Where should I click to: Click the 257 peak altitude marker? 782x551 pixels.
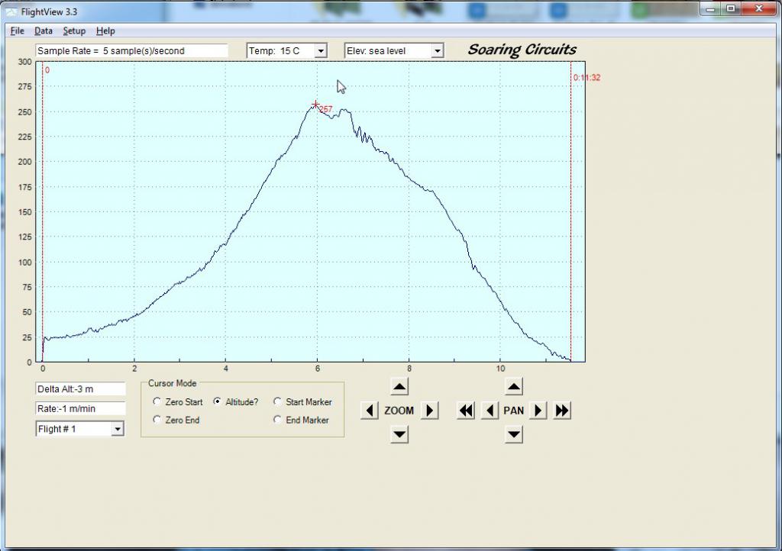click(315, 105)
